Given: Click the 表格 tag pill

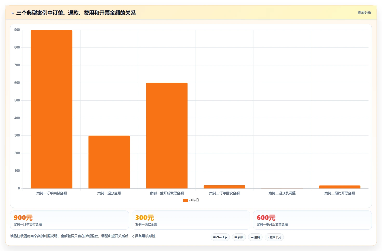Looking at the screenshot, I should (239, 237).
